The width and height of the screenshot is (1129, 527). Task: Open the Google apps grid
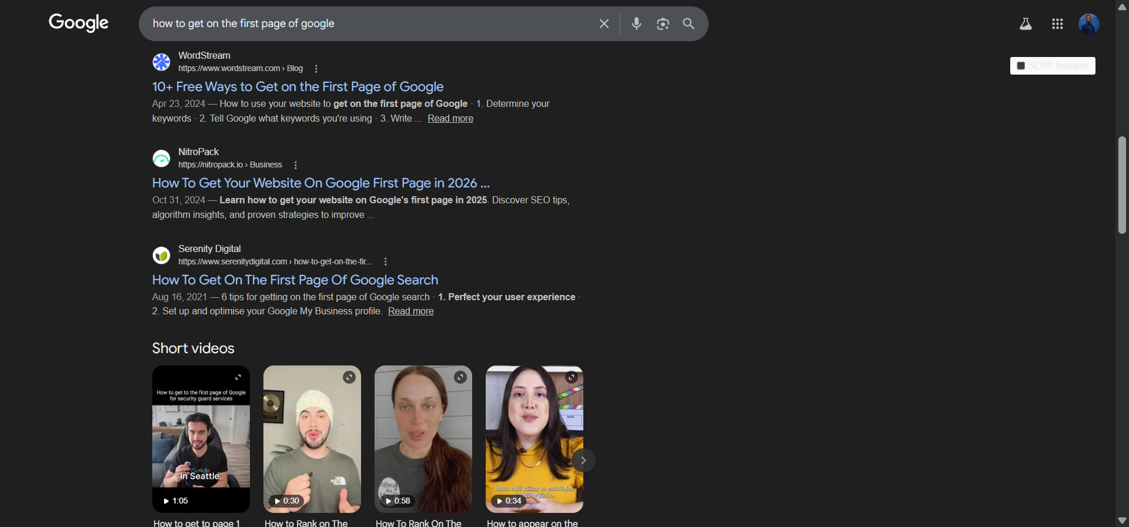[x=1057, y=24]
